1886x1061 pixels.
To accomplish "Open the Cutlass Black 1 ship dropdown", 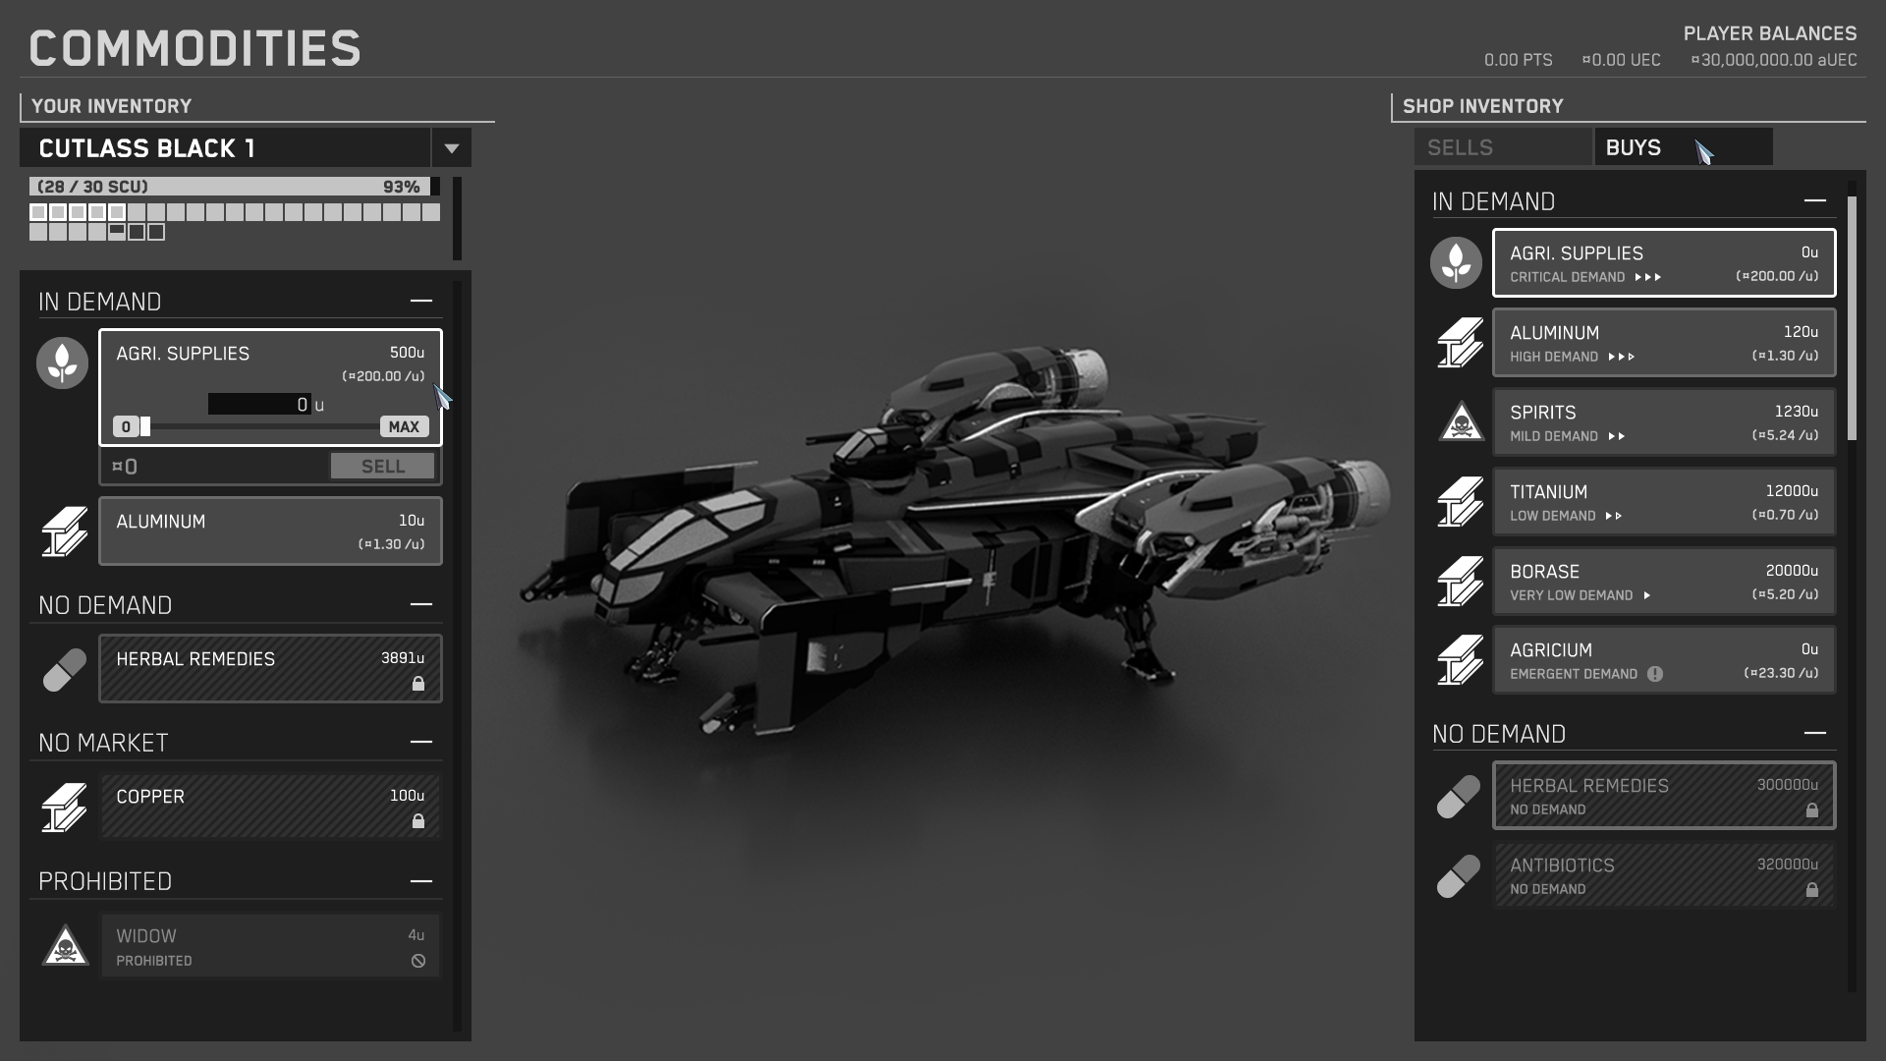I will click(x=451, y=148).
